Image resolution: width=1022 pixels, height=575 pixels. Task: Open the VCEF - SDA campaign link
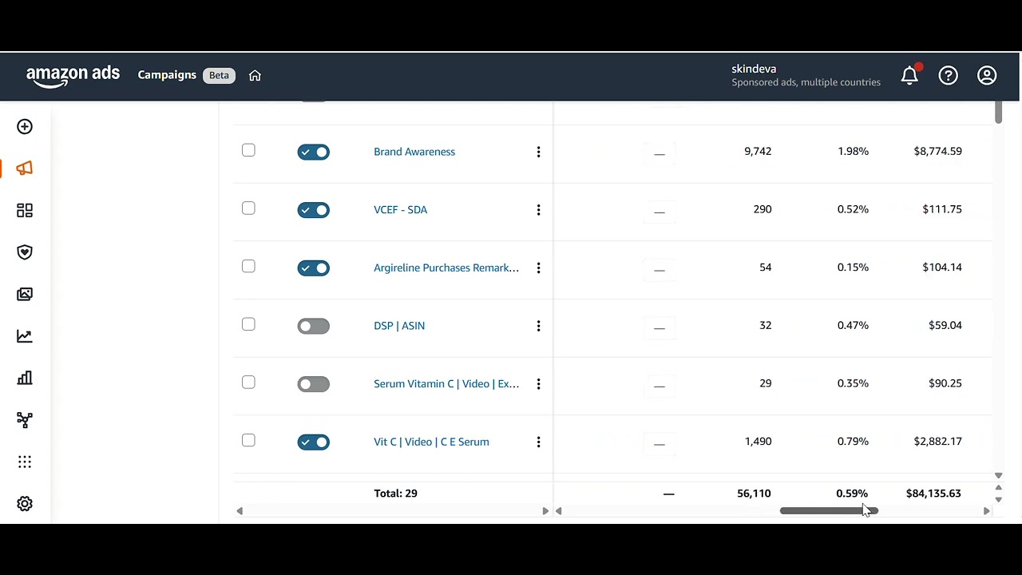[400, 210]
